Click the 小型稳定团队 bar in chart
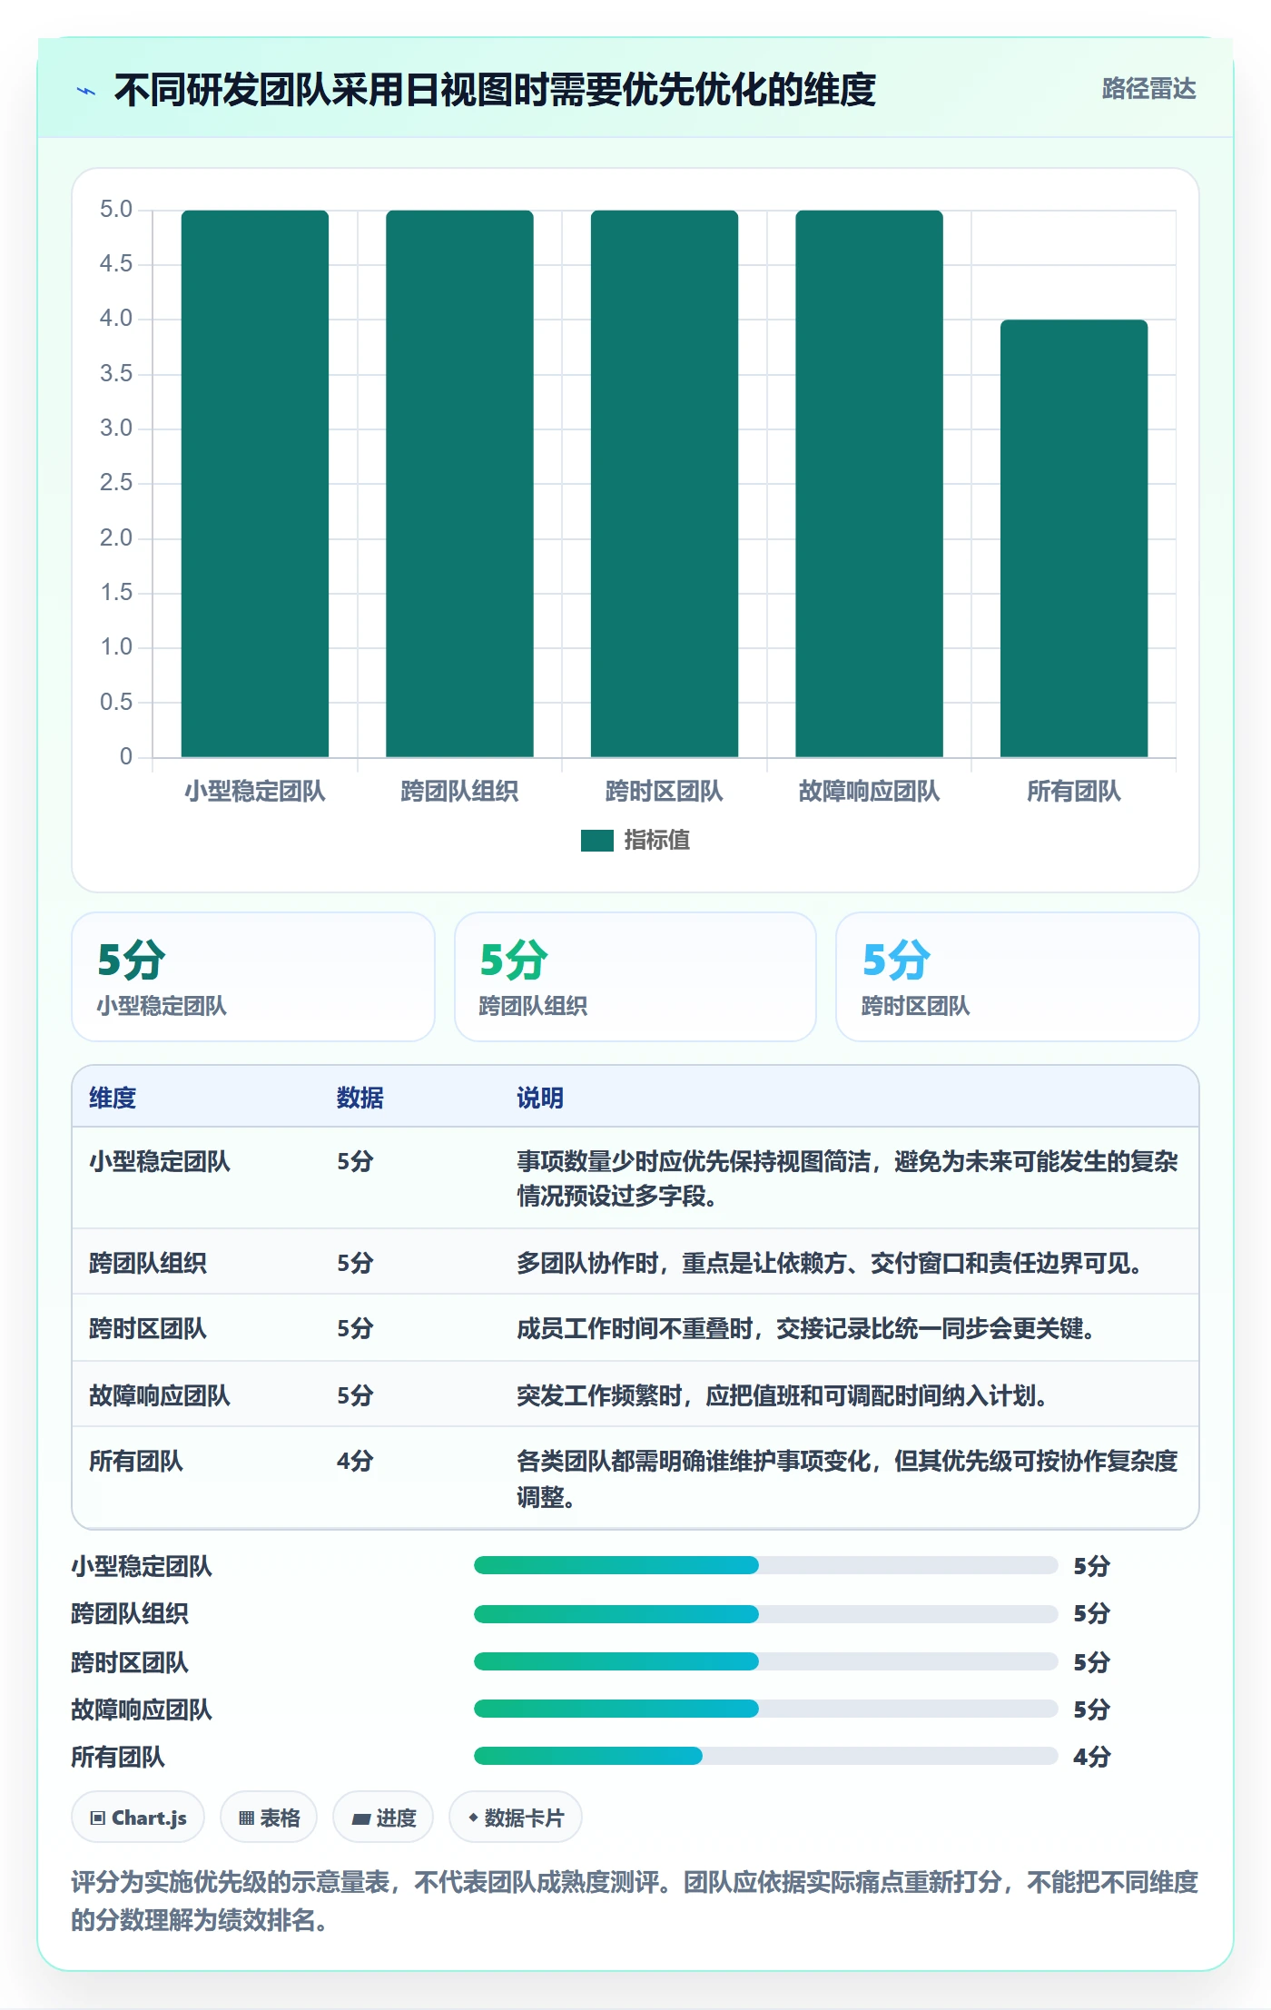Image resolution: width=1271 pixels, height=2010 pixels. (255, 483)
